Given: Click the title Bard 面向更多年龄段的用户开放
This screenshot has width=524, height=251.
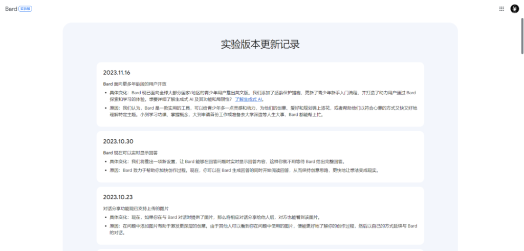Looking at the screenshot, I should [135, 84].
